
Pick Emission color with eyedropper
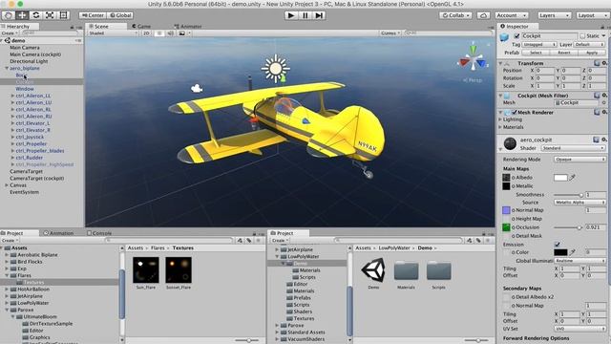coord(573,252)
